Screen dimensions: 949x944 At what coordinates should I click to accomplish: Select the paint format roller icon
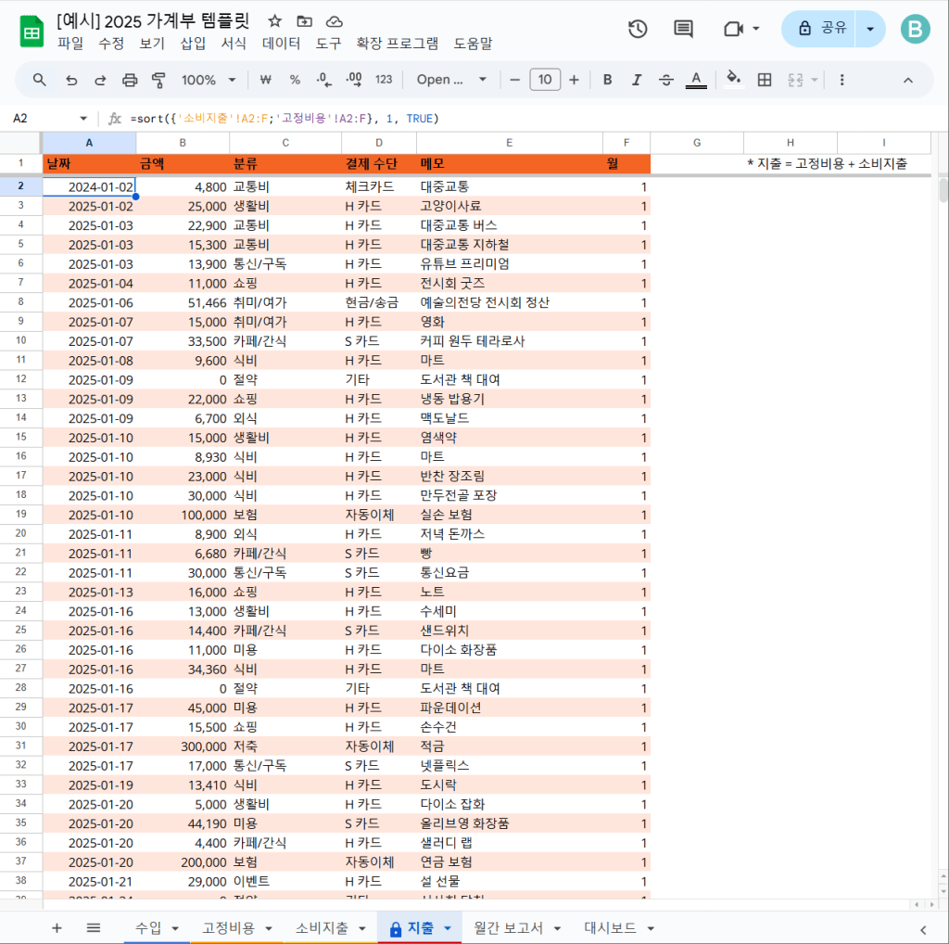tap(158, 80)
